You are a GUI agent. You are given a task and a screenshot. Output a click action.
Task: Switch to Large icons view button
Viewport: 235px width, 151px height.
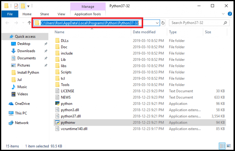(229, 146)
